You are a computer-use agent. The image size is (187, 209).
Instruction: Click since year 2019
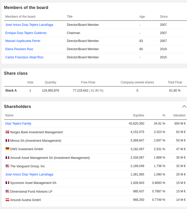pyautogui.click(x=163, y=49)
